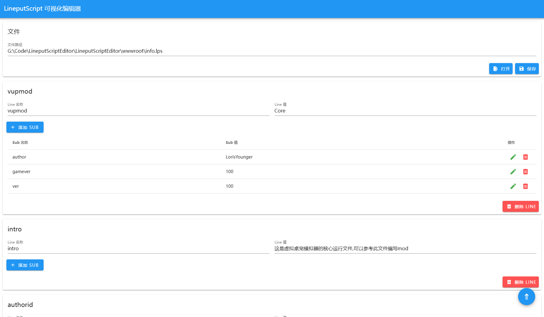Click the LineputScript 可视化编辑器 app title
Viewport: 544px width, 317px height.
tap(42, 9)
